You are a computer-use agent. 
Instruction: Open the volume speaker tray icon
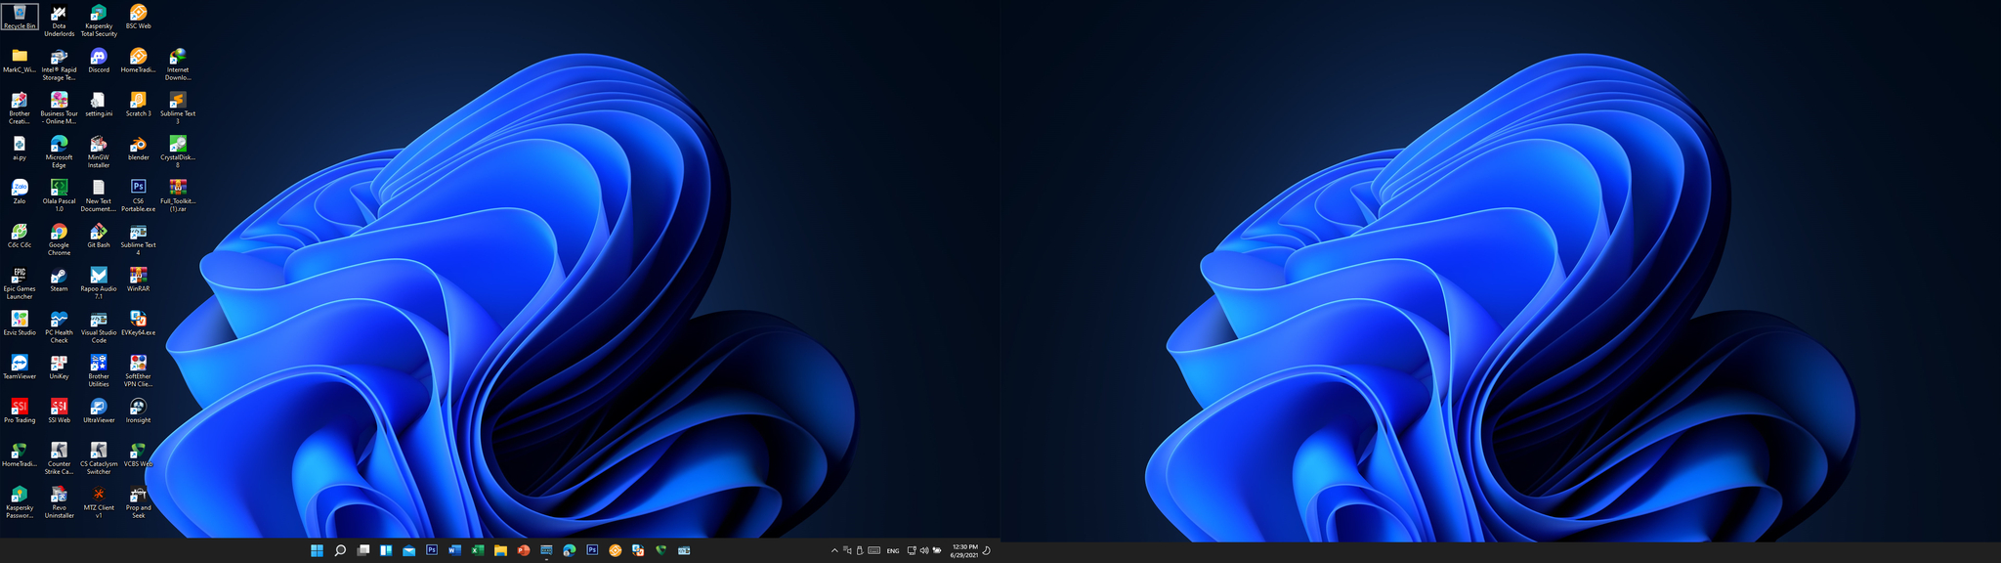pyautogui.click(x=923, y=550)
